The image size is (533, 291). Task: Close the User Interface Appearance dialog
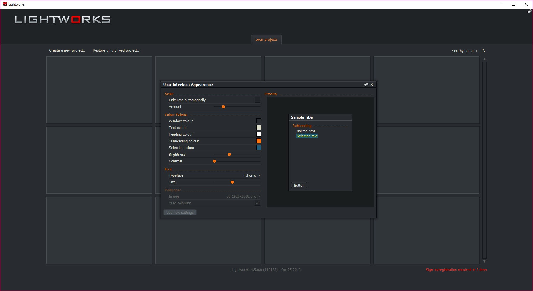(372, 85)
